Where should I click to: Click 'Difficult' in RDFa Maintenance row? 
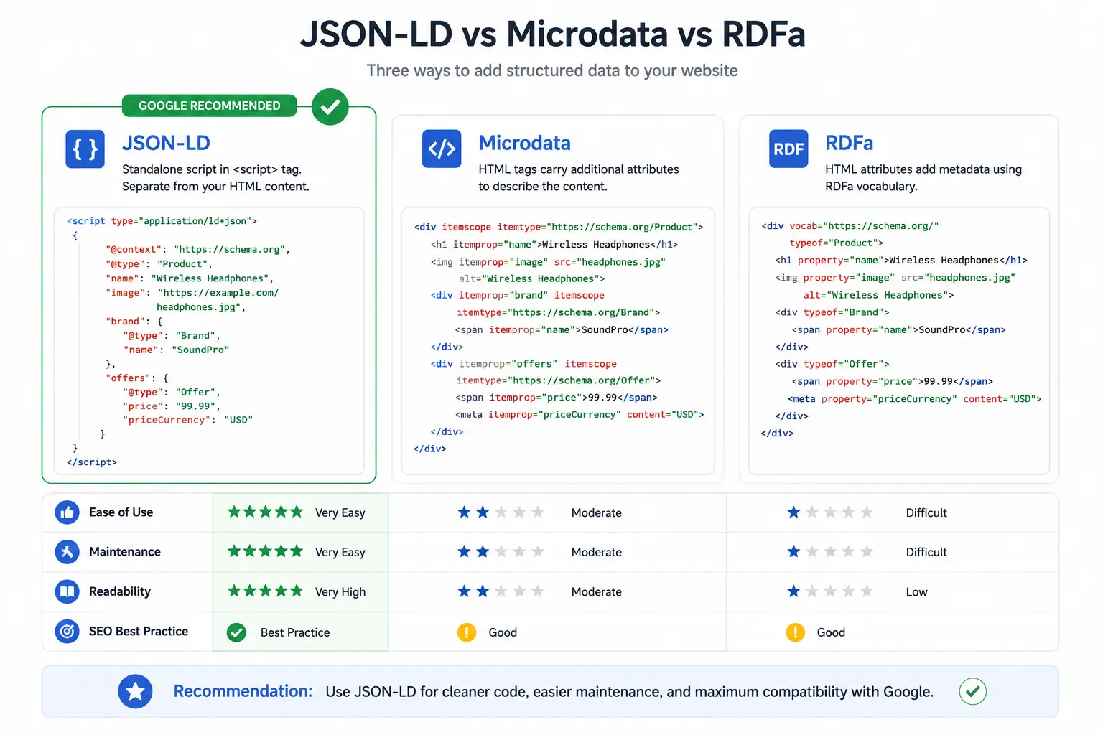tap(926, 553)
